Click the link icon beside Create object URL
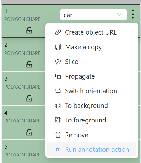This screenshot has width=141, height=163. click(x=58, y=32)
